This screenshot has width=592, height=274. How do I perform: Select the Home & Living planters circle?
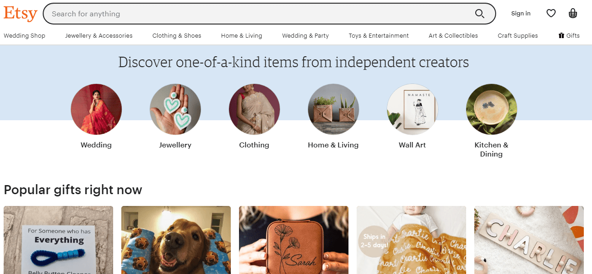(x=333, y=109)
